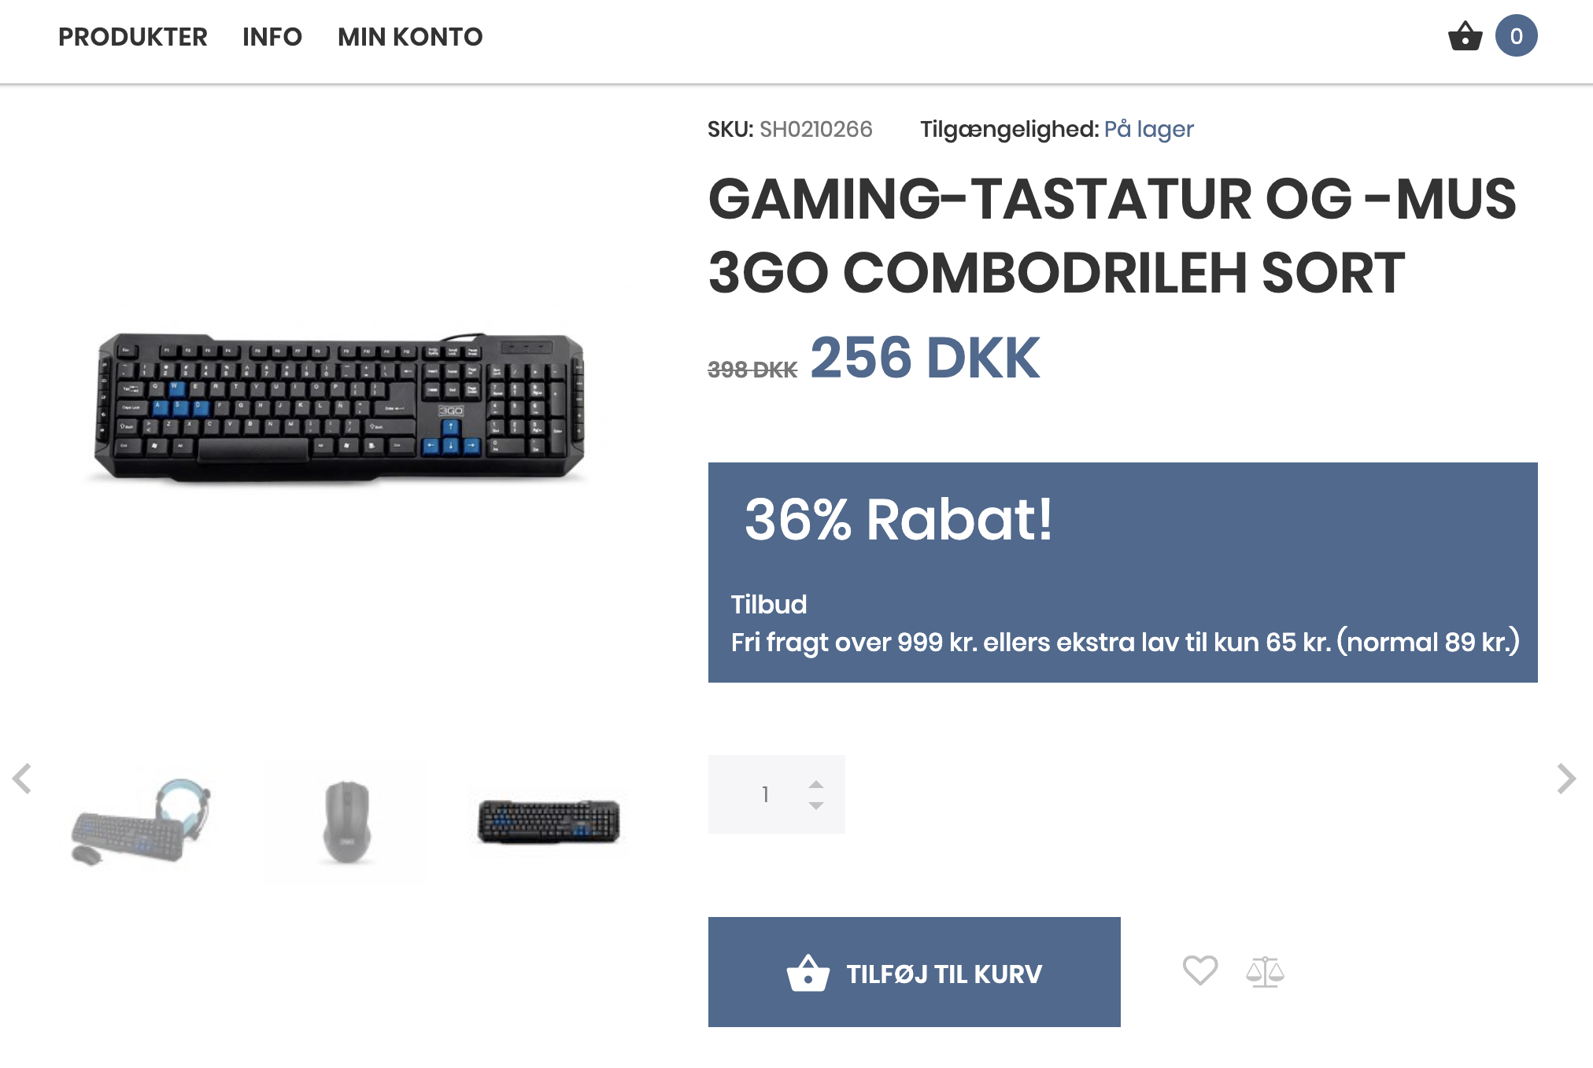
Task: Click the cart item count badge
Action: (1516, 36)
